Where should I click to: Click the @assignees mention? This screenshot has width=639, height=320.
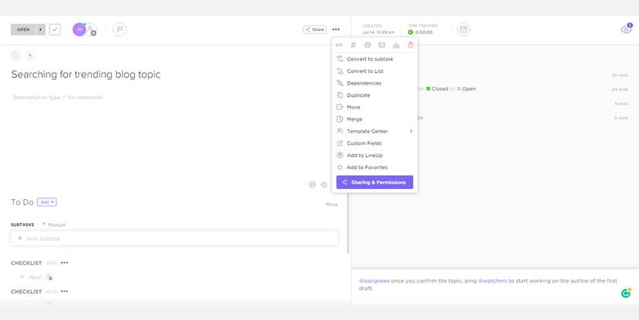(373, 280)
